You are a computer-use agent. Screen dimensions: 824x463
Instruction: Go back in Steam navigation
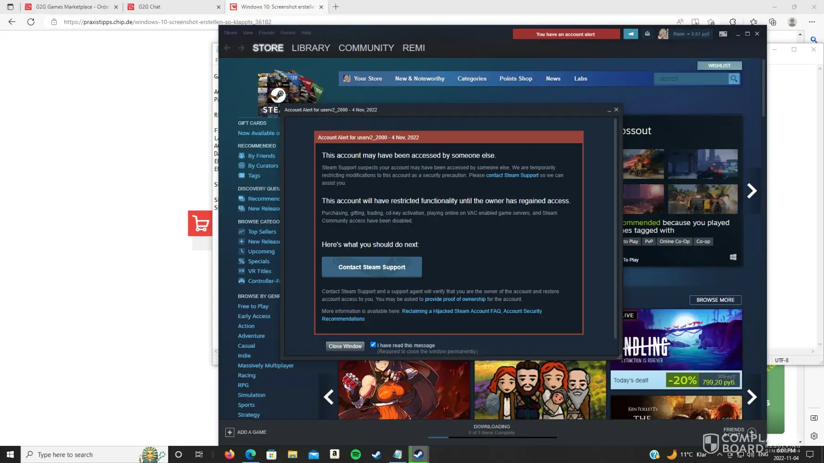tap(227, 48)
